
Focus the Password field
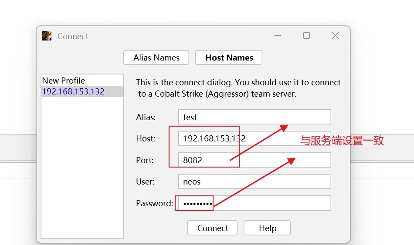(255, 203)
